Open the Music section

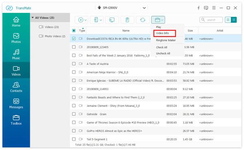[16, 54]
